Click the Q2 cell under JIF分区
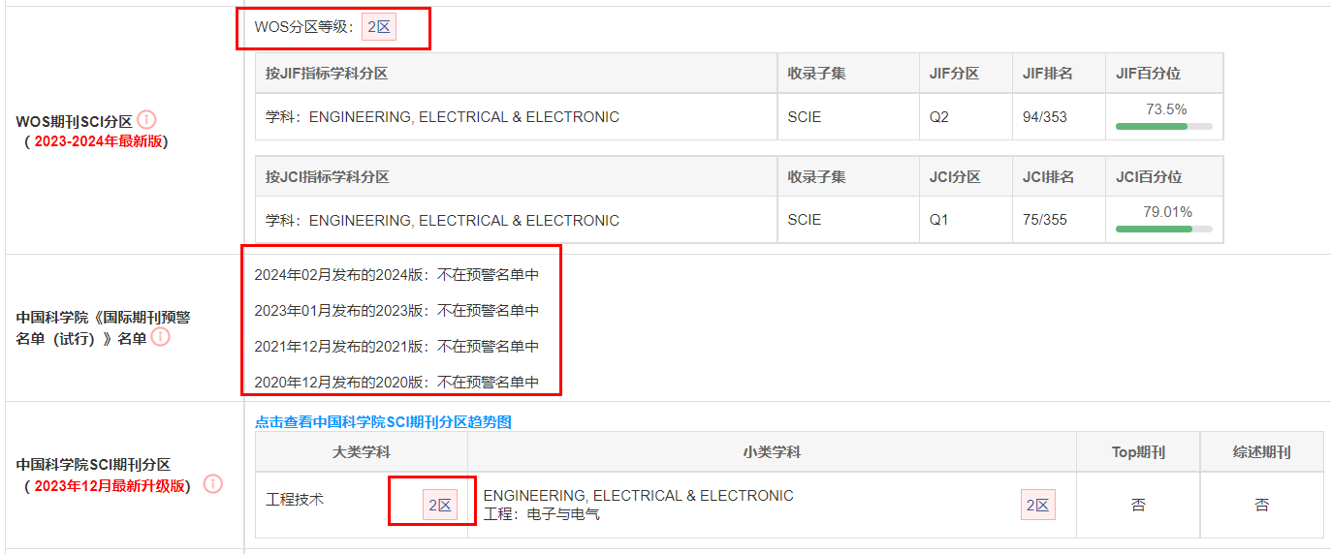This screenshot has width=1331, height=554. click(x=938, y=117)
